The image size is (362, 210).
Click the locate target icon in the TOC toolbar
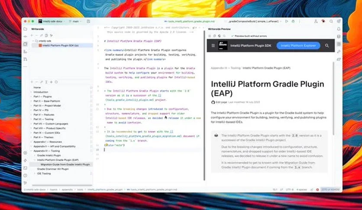pos(56,82)
